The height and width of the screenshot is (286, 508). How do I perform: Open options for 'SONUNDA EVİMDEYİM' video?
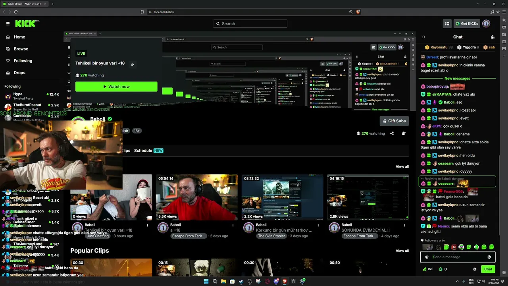point(404,225)
